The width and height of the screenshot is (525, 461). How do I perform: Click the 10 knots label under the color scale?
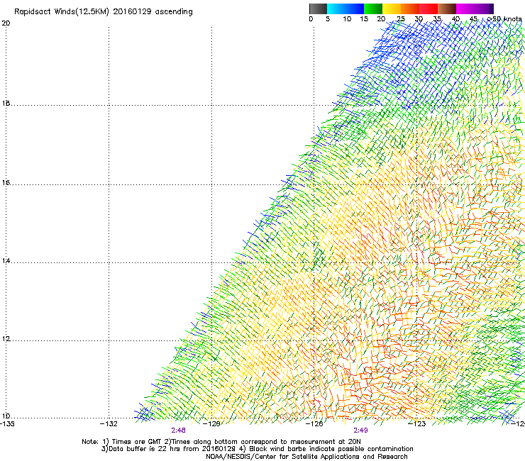pyautogui.click(x=347, y=19)
